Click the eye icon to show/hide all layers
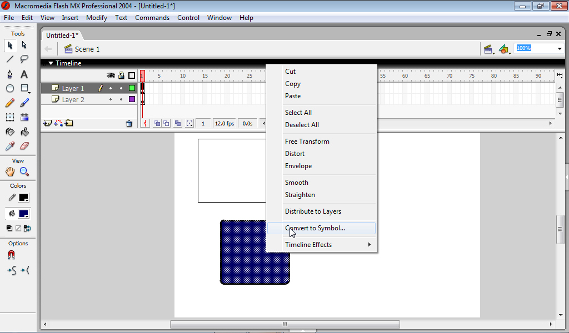Screen dimensions: 569x333 pyautogui.click(x=111, y=75)
